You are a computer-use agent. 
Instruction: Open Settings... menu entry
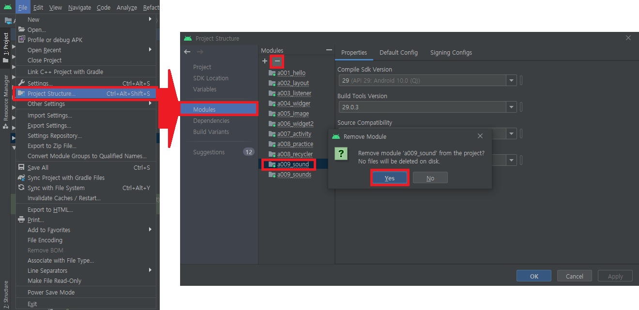(86, 83)
